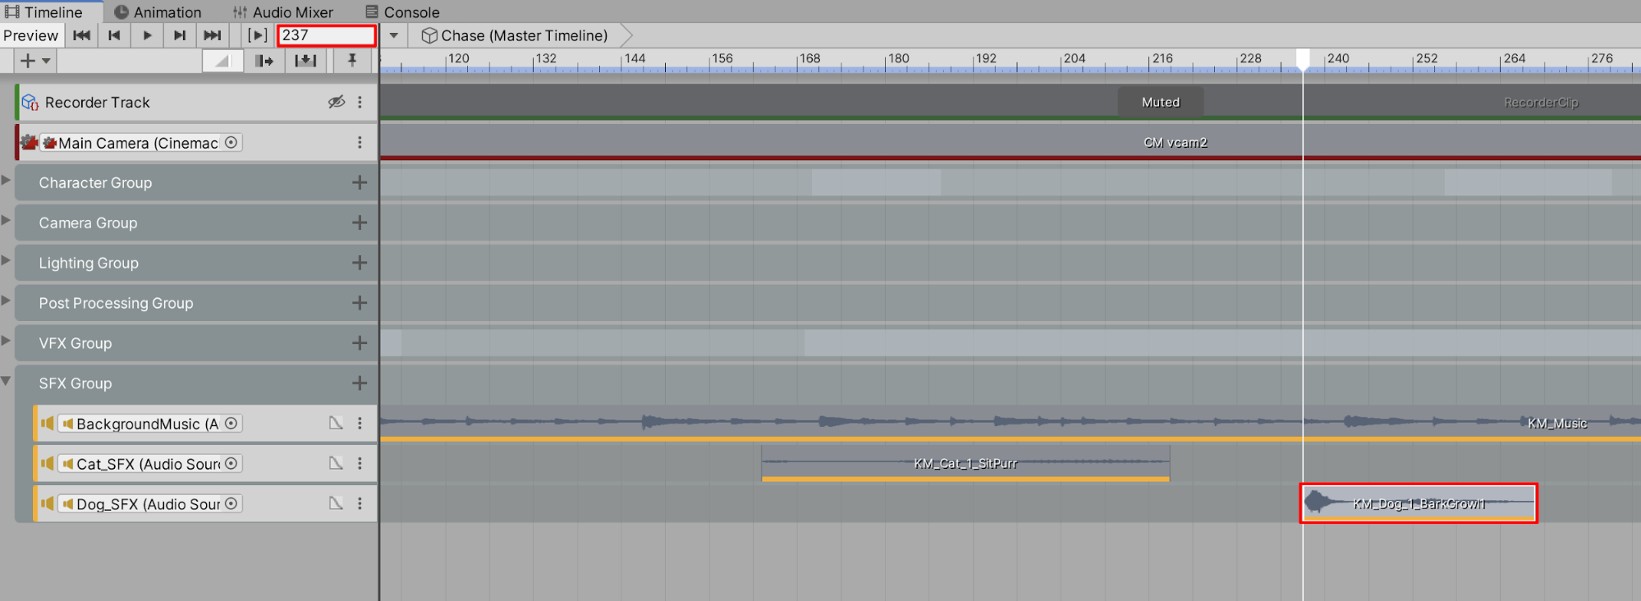Viewport: 1641px width, 601px height.
Task: Expand the Character Group
Action: coord(7,180)
